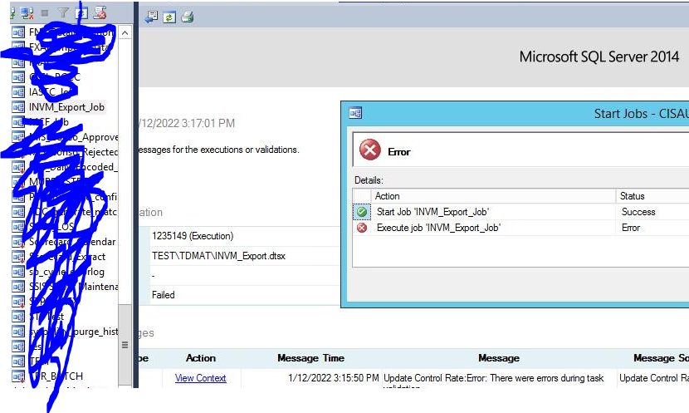The width and height of the screenshot is (689, 413).
Task: Click the Error heading text in the dialog
Action: pyautogui.click(x=399, y=152)
